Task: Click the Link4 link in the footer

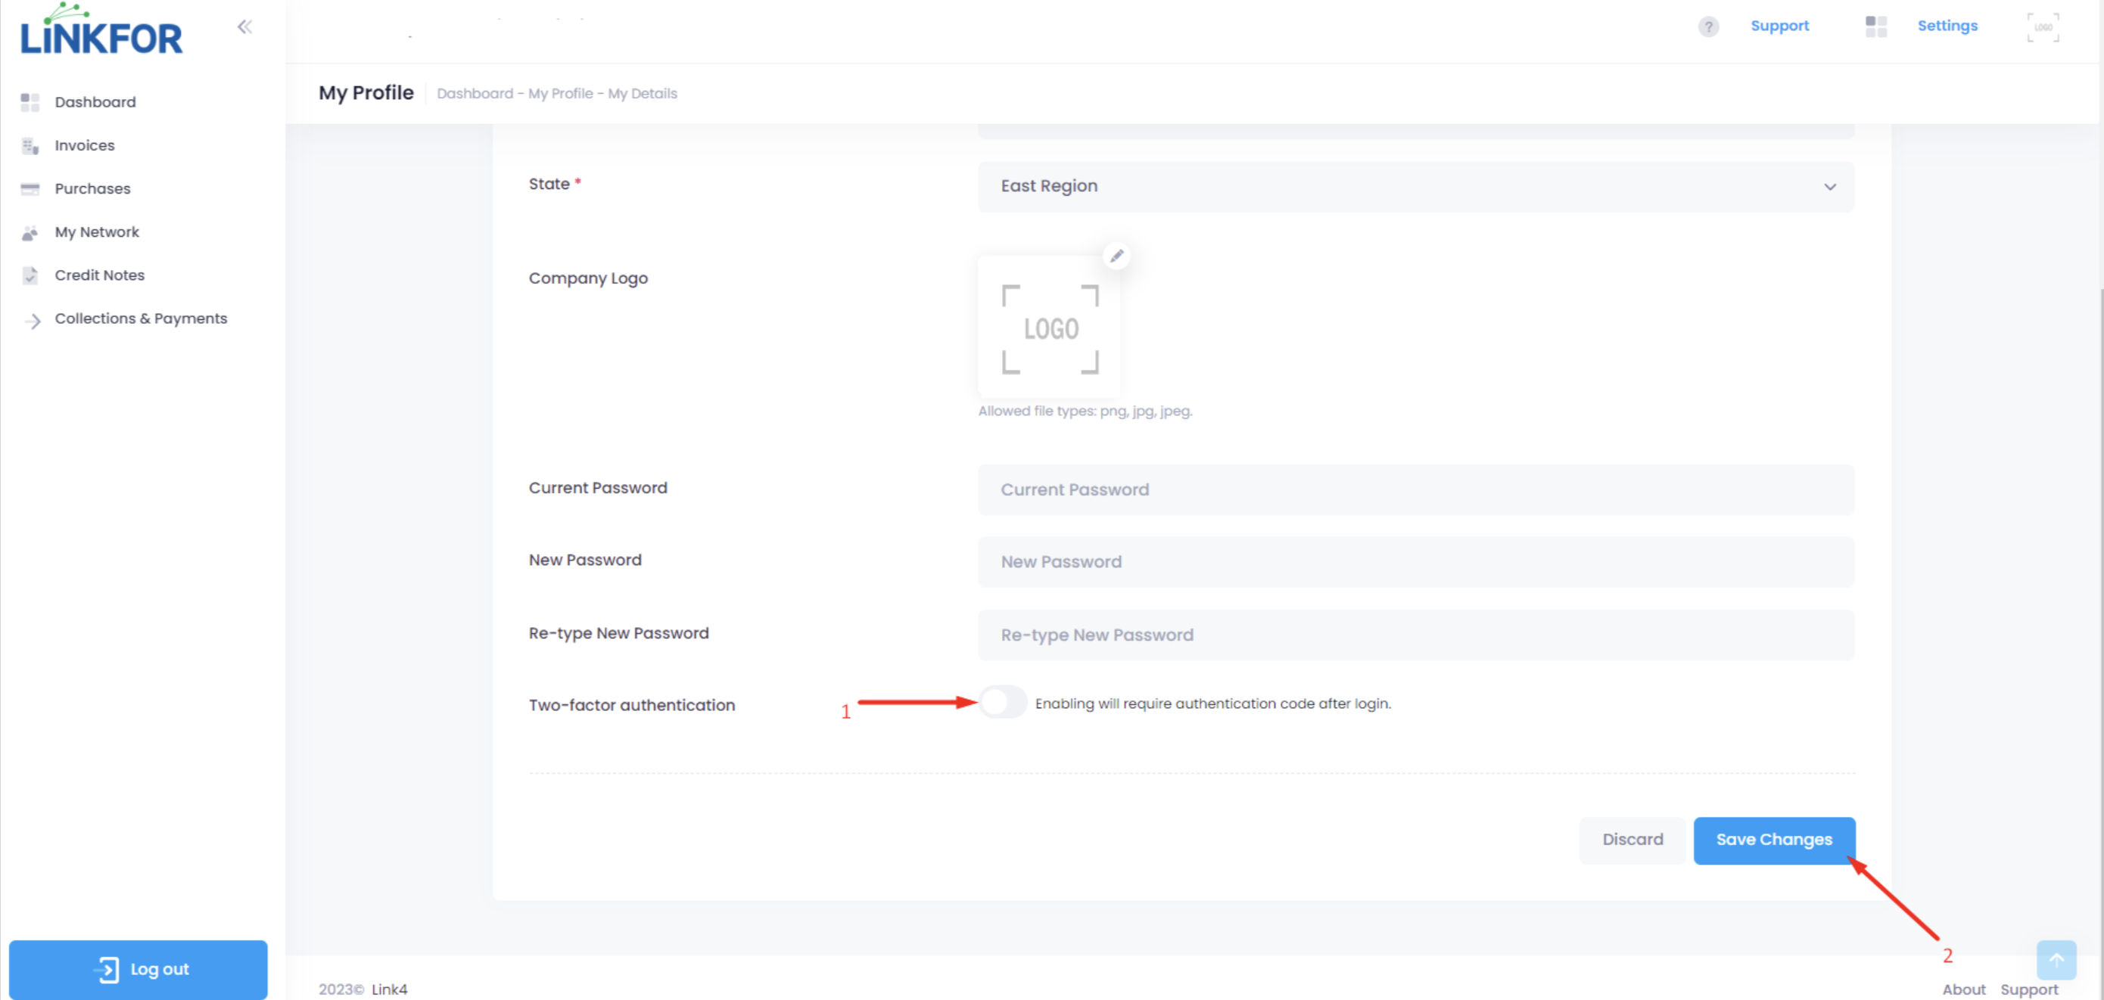Action: coord(390,989)
